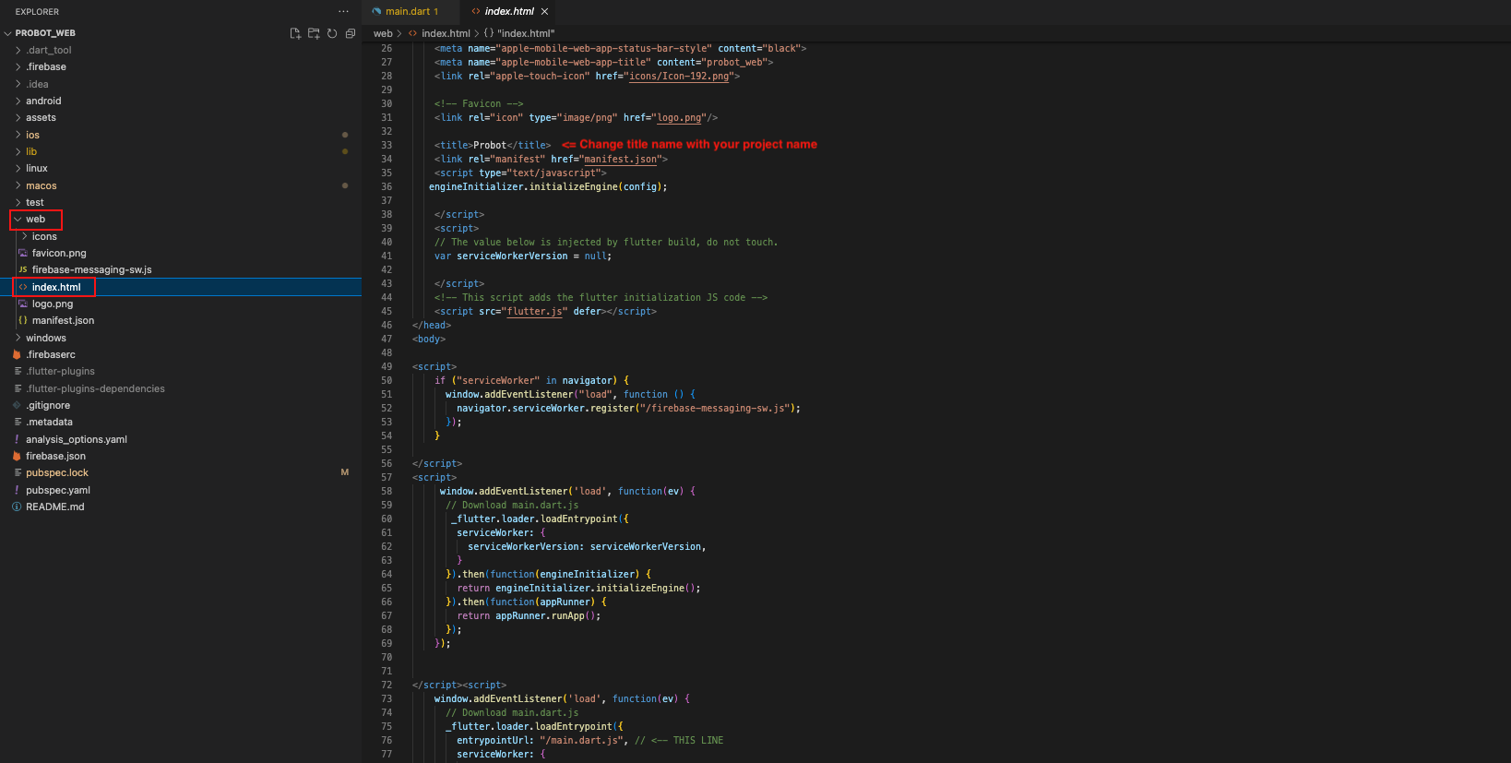Follow the flutter.js script src link
1511x763 pixels.
(x=534, y=311)
